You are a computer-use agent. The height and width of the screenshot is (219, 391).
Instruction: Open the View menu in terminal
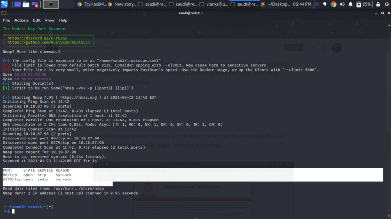49,20
